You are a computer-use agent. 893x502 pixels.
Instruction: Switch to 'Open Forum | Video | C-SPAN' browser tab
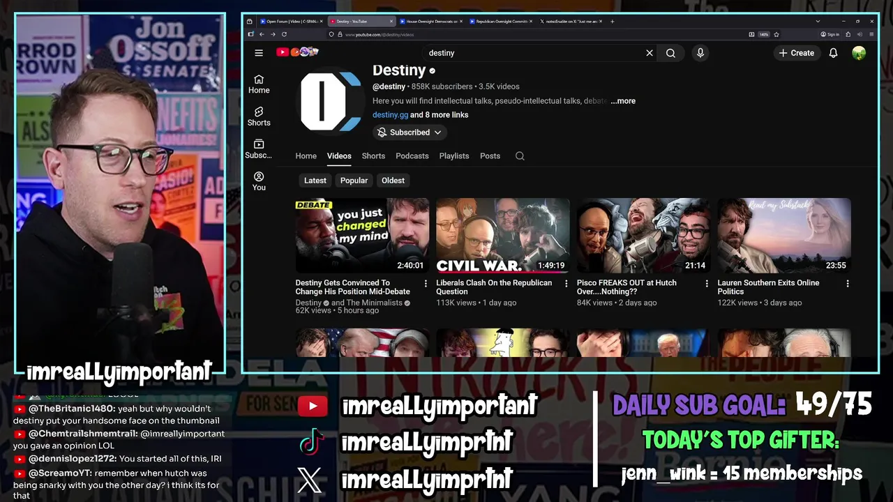tap(290, 22)
